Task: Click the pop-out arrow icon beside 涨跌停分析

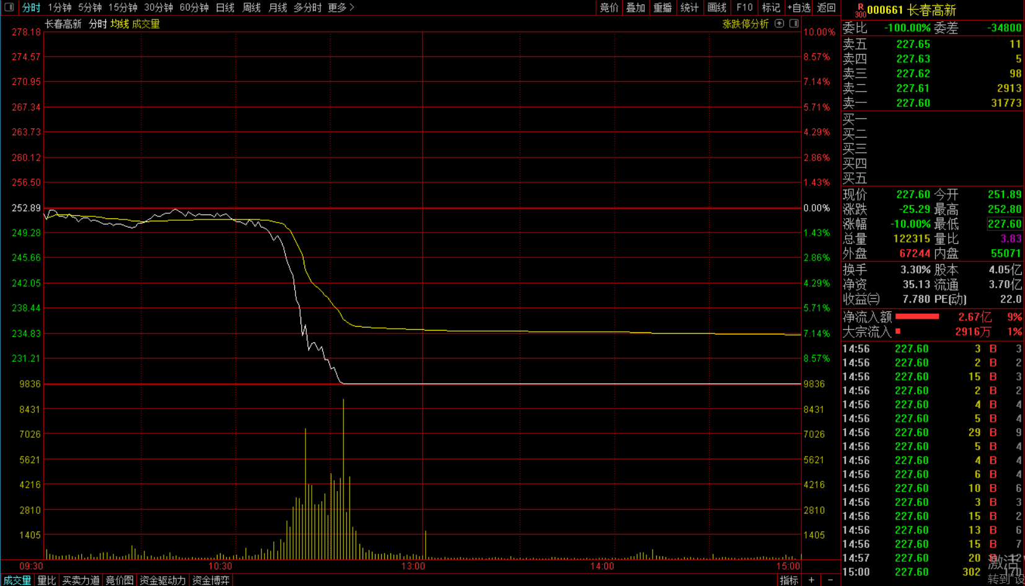Action: (x=780, y=24)
